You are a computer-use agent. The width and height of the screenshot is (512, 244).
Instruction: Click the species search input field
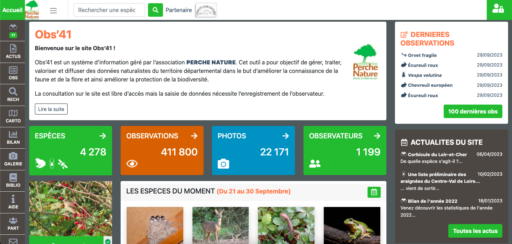click(x=109, y=10)
